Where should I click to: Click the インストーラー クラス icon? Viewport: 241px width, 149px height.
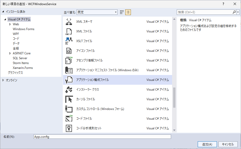(69, 90)
